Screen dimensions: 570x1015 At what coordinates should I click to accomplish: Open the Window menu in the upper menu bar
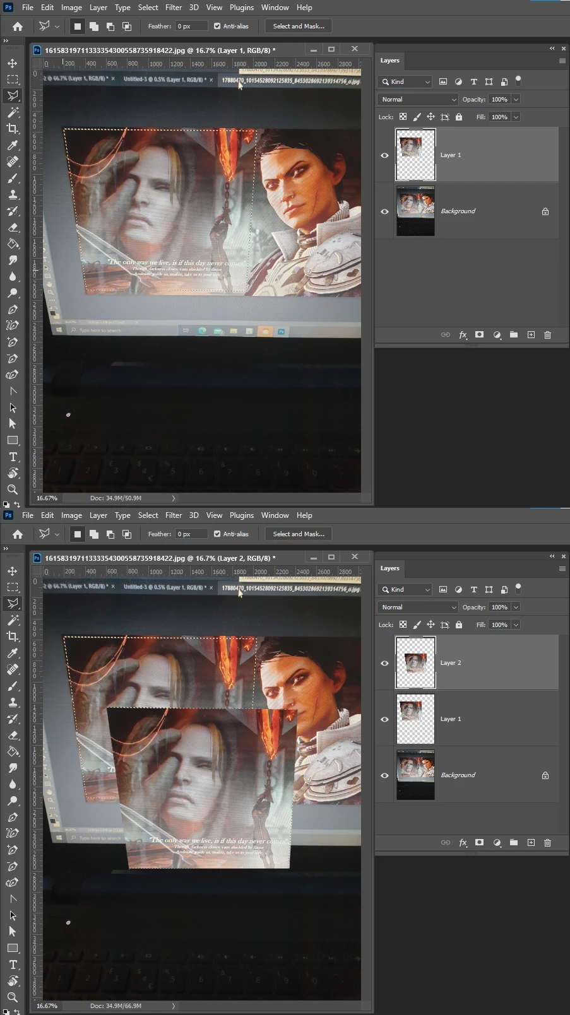pos(275,8)
